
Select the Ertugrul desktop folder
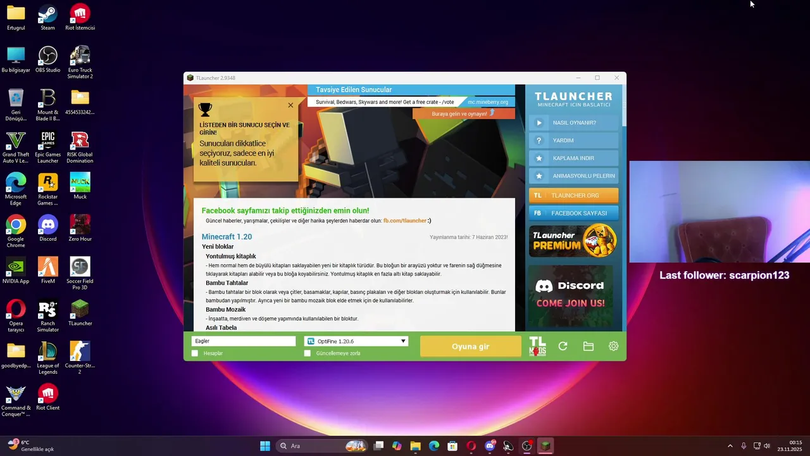[x=16, y=18]
